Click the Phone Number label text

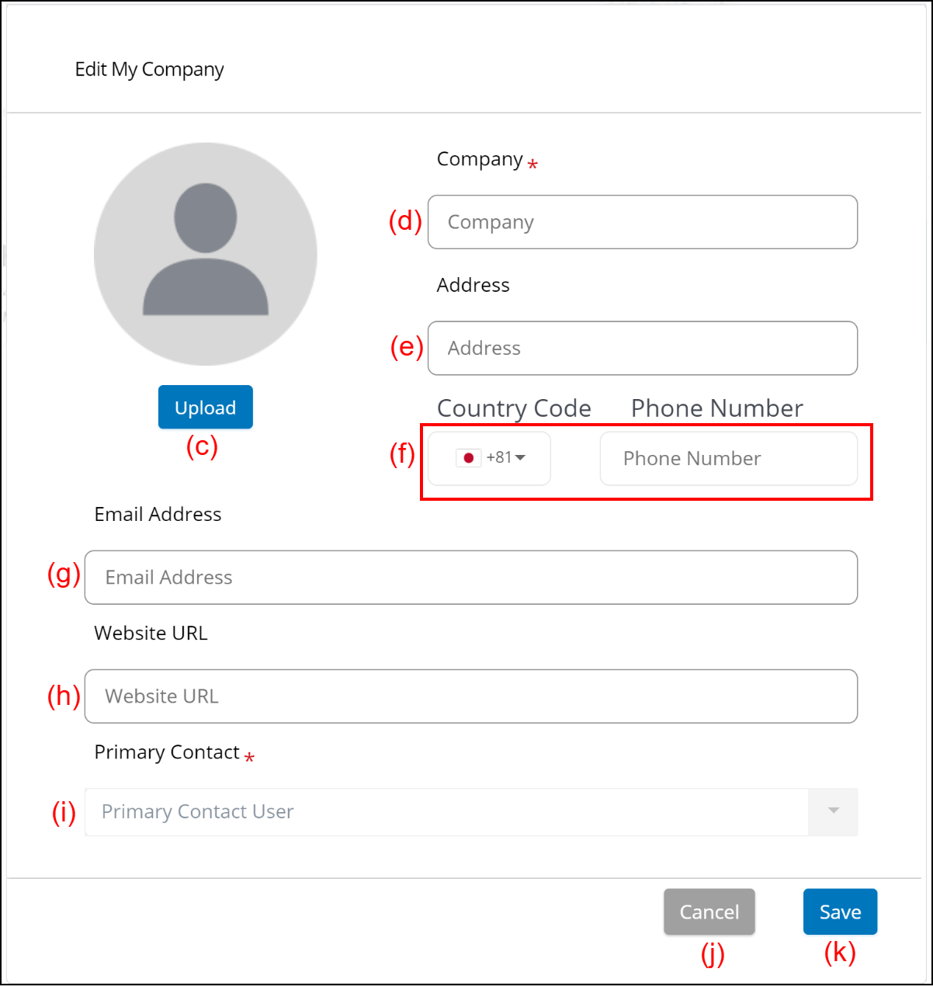(716, 408)
